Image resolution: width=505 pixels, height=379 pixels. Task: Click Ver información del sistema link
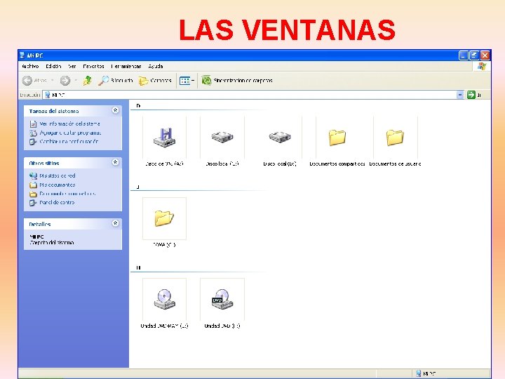pos(69,124)
